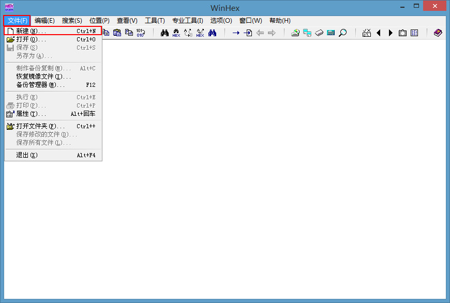
Task: Open the 编辑(E) menu
Action: [x=44, y=21]
